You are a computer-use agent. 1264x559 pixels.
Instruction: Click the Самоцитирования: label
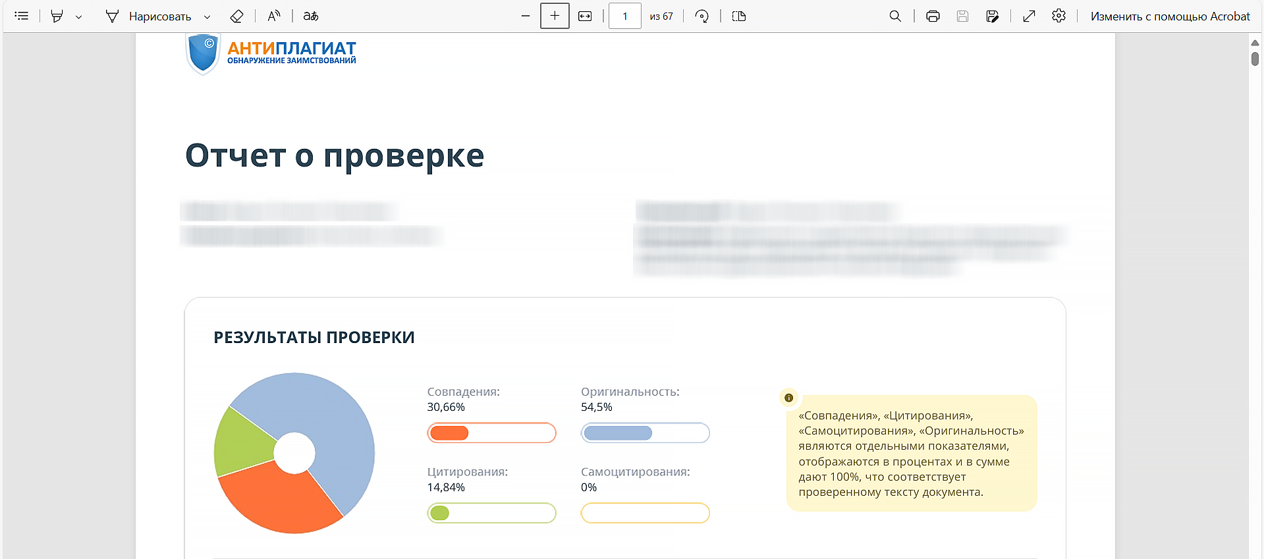click(x=635, y=472)
